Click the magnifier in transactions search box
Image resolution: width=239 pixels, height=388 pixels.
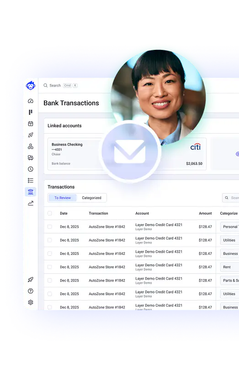click(x=227, y=198)
